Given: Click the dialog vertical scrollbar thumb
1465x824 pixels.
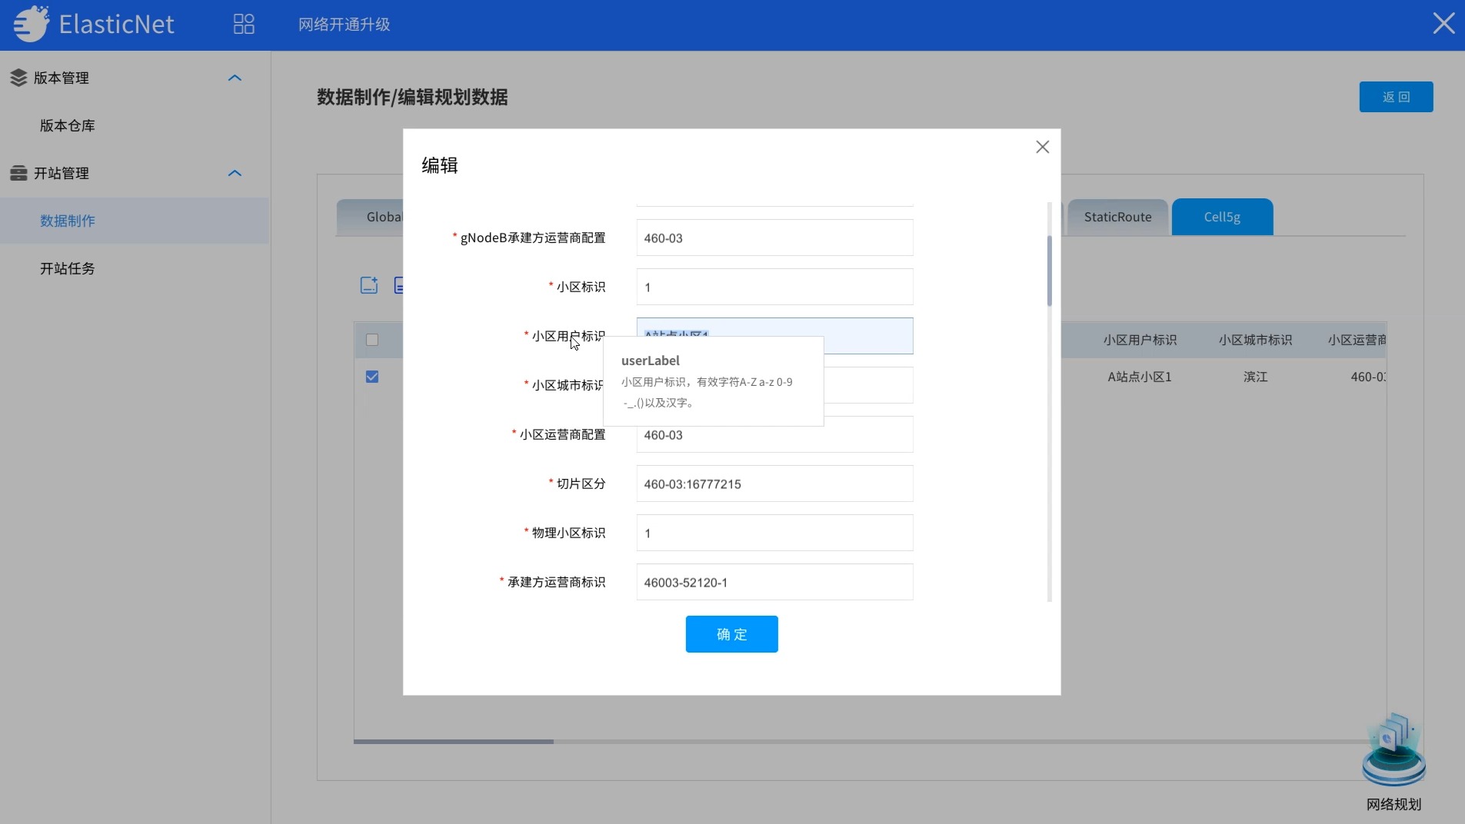Looking at the screenshot, I should click(x=1049, y=271).
